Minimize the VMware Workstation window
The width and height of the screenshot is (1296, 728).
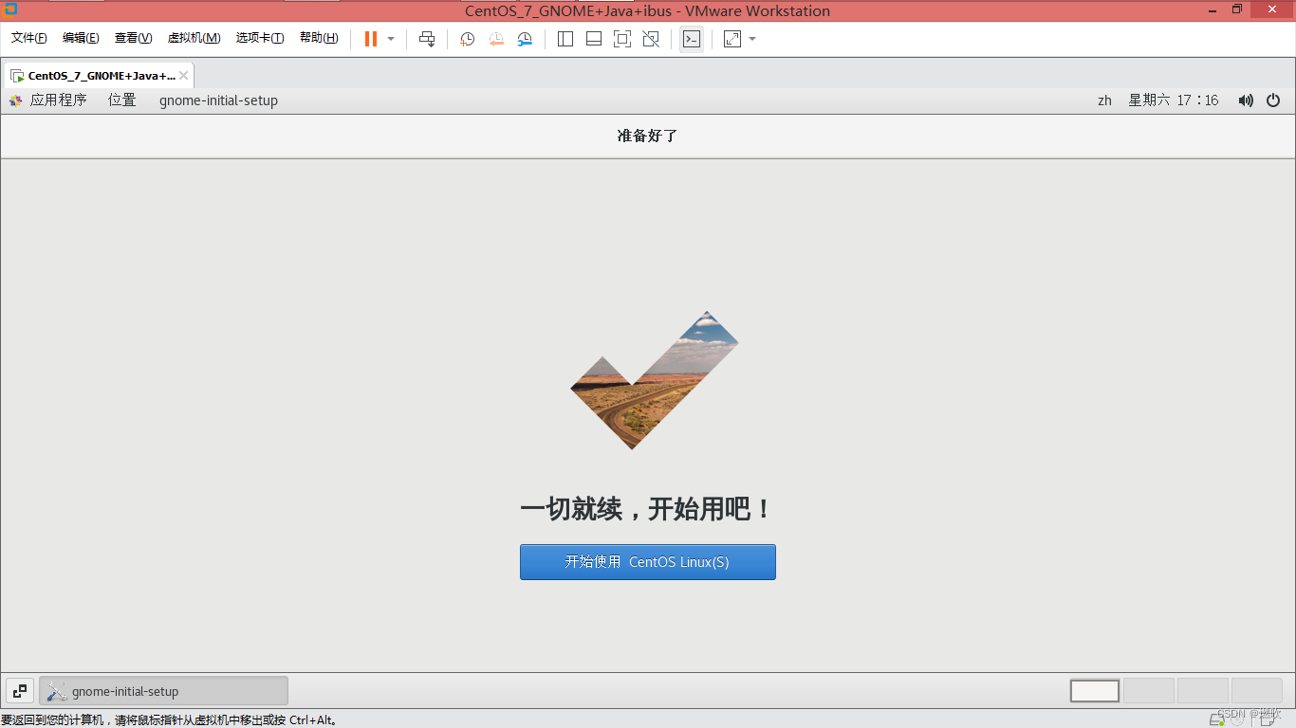(x=1213, y=9)
